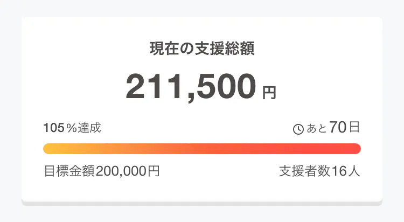Click the clock icon beside remaining days

pos(298,129)
